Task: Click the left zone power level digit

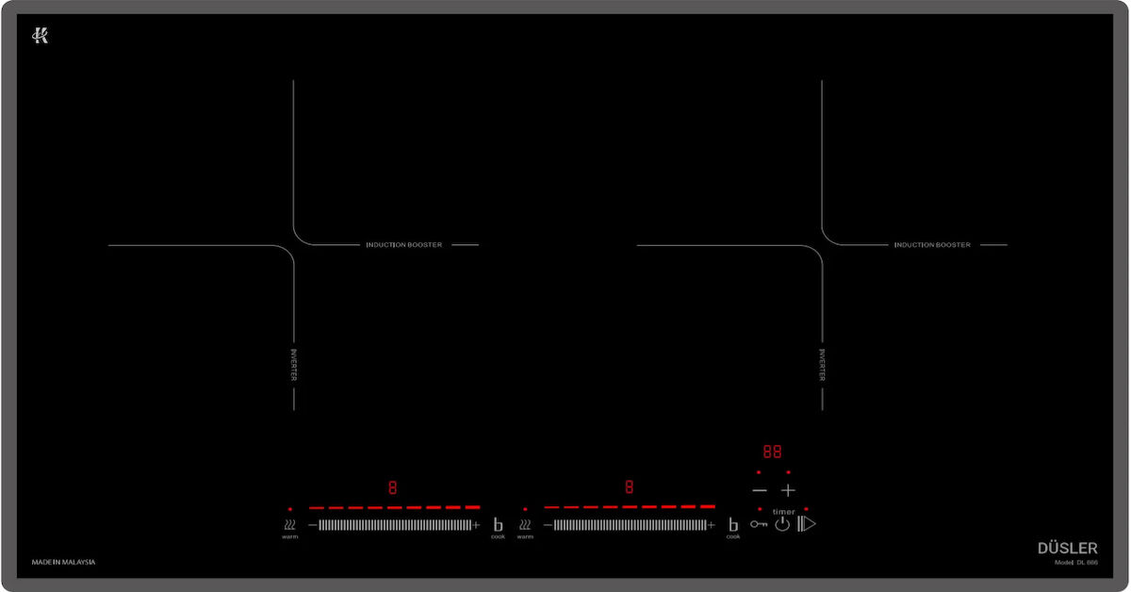Action: click(x=392, y=487)
